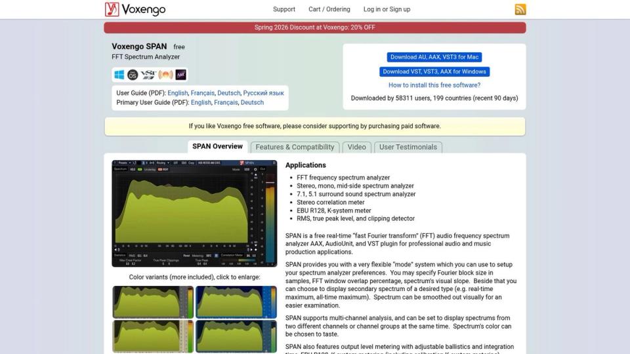Image resolution: width=630 pixels, height=354 pixels.
Task: Click the VST3 format icon
Action: pyautogui.click(x=148, y=75)
